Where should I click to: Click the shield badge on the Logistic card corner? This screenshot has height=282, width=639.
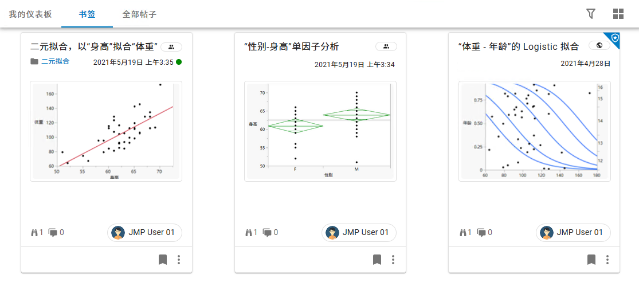(x=614, y=38)
